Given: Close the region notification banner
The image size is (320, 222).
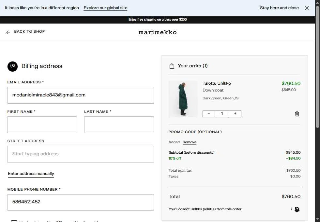Looking at the screenshot, I should point(307,8).
